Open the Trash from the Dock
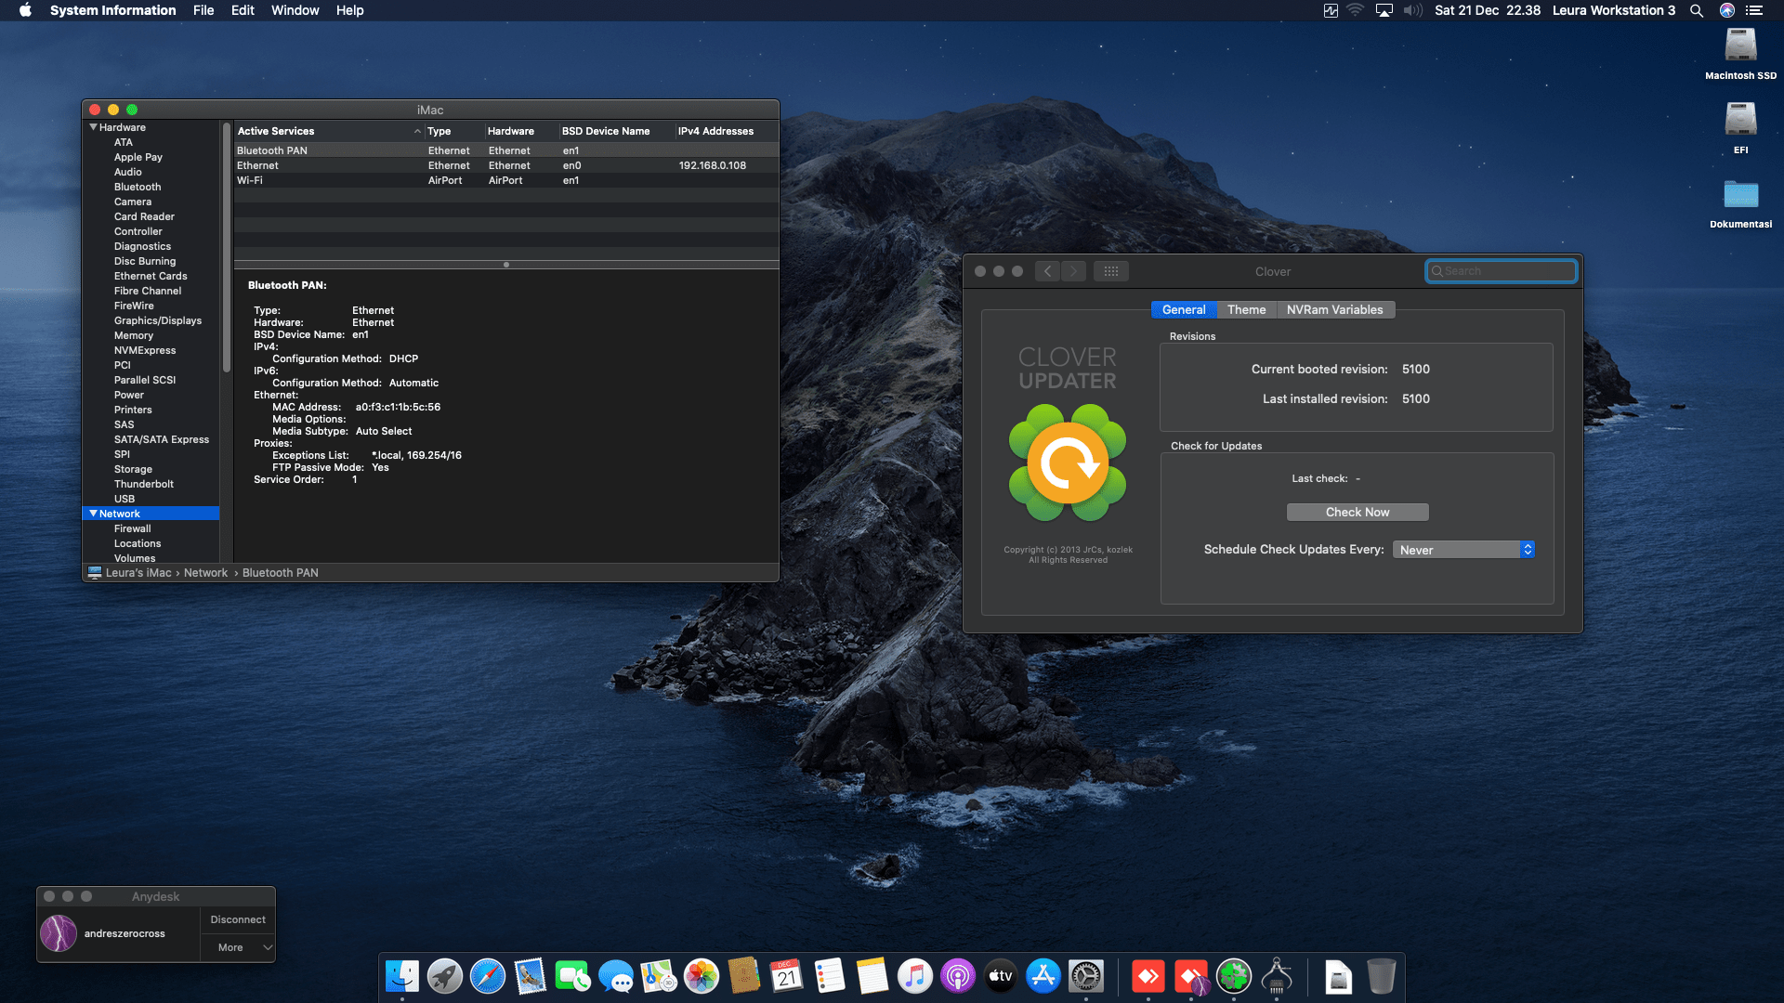 [x=1382, y=977]
